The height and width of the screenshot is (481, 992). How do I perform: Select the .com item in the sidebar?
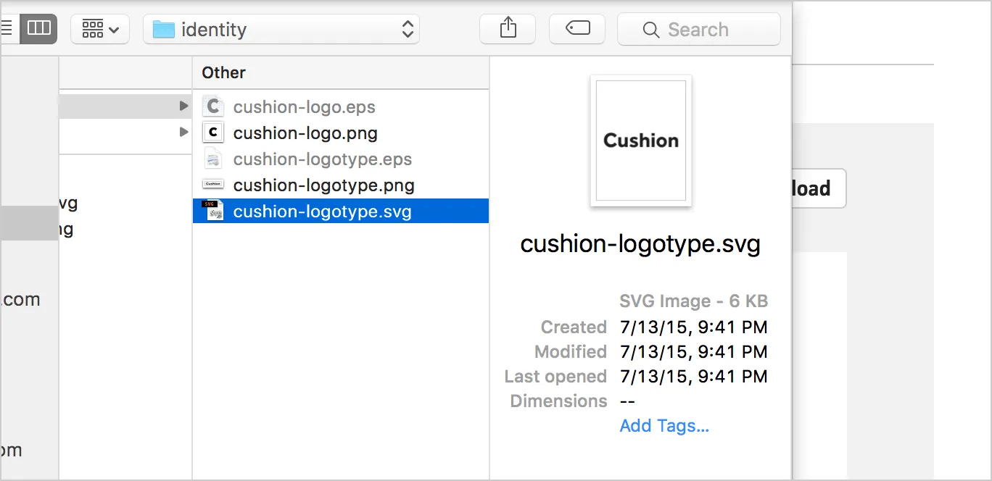point(22,299)
